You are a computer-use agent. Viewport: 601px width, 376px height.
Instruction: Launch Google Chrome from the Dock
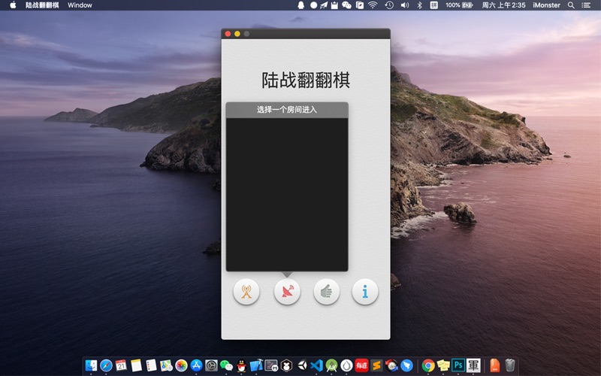pos(428,365)
